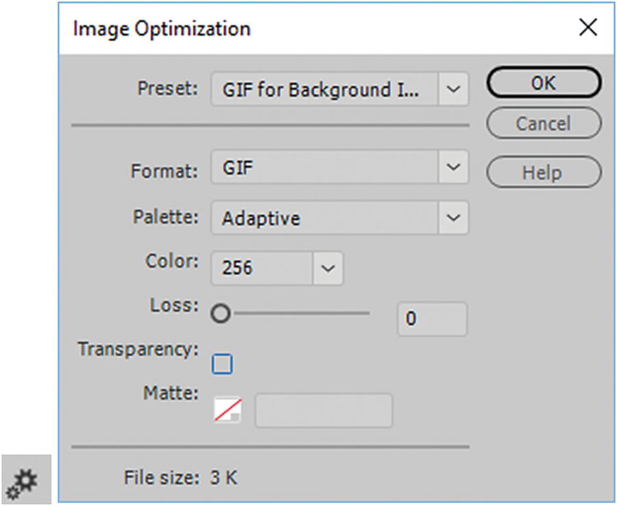Open Help for Image Optimization

click(x=544, y=172)
